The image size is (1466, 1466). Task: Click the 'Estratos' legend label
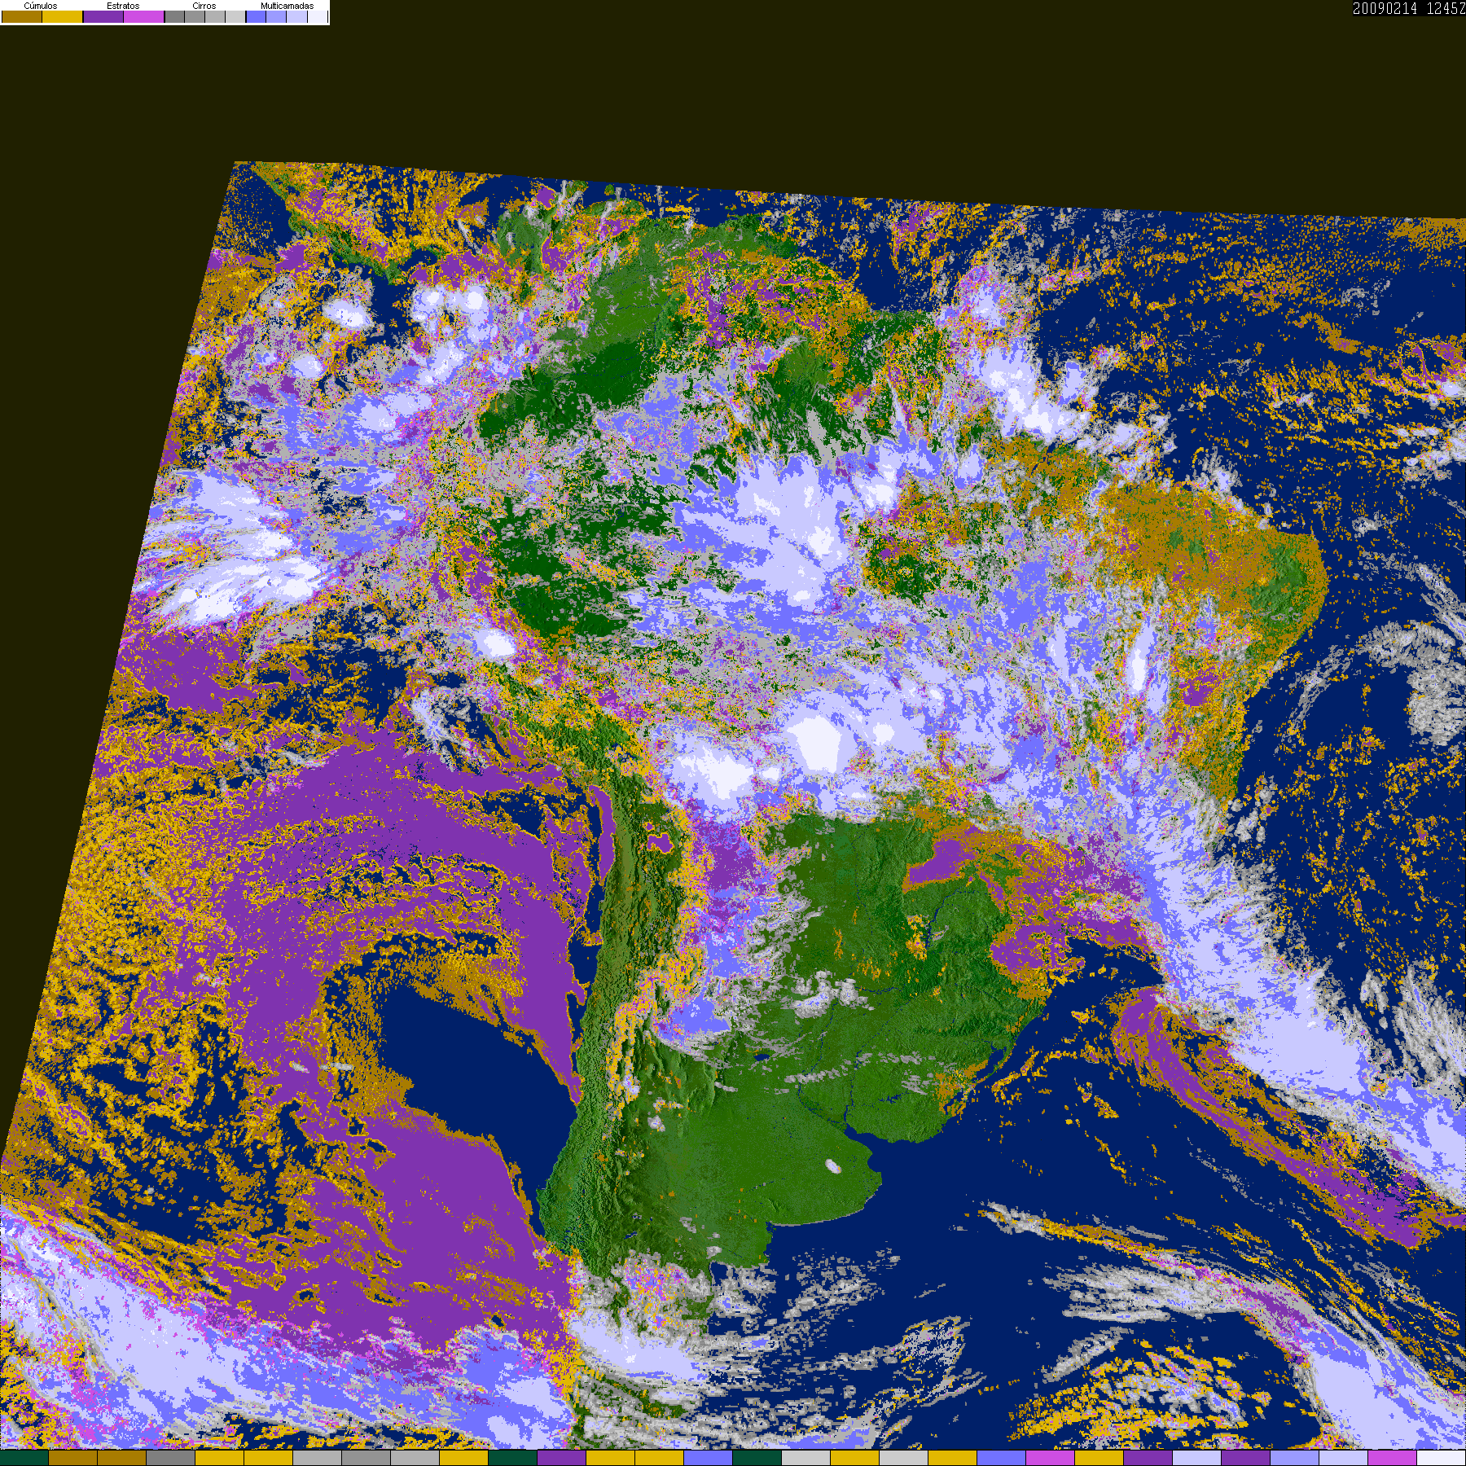[123, 6]
